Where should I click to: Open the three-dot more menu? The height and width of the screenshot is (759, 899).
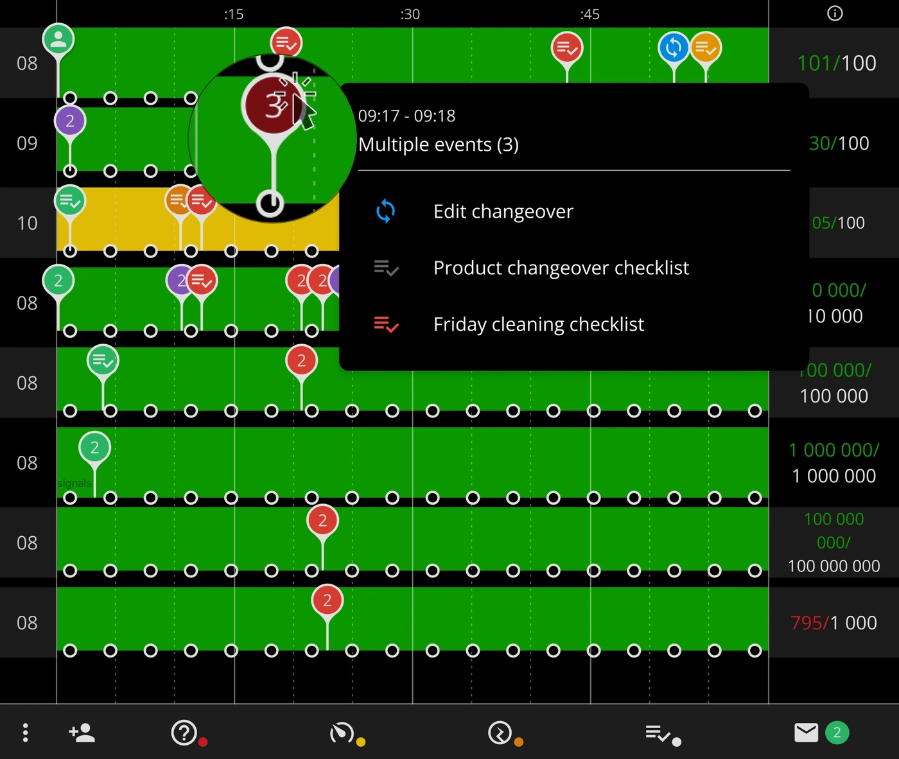pos(25,733)
